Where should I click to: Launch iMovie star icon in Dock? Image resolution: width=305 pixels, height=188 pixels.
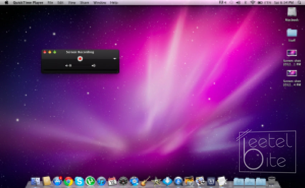(156, 182)
